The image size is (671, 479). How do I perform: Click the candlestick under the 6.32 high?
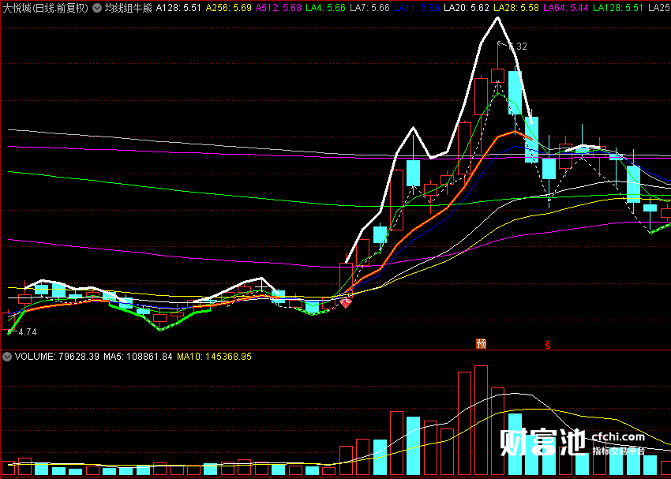[497, 75]
